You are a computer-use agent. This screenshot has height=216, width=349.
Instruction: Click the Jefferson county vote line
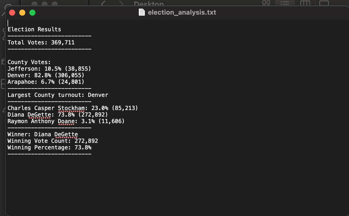pyautogui.click(x=49, y=69)
